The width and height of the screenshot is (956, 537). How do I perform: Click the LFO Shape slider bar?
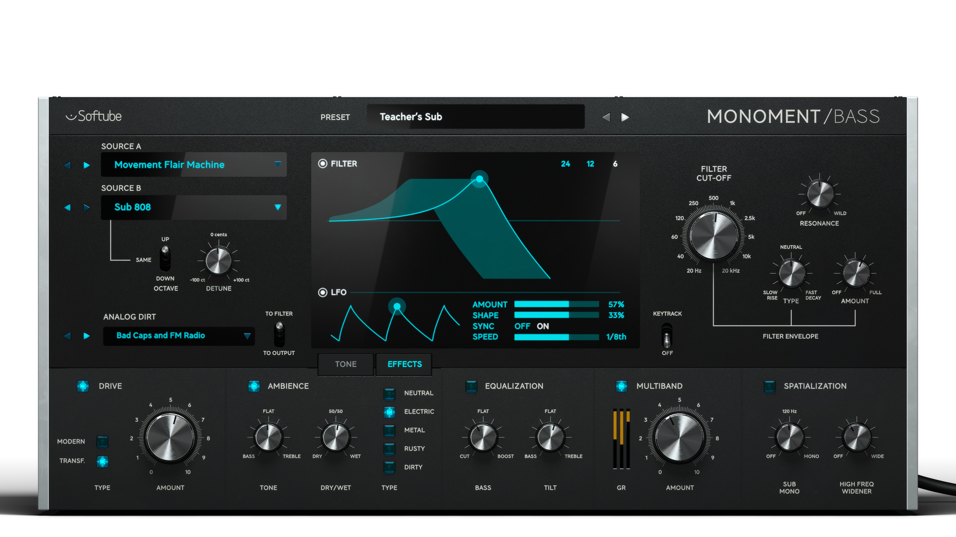[x=556, y=315]
